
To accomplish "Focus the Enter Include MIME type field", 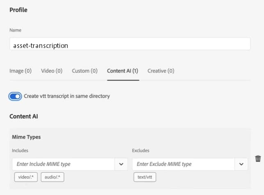I will coord(64,164).
